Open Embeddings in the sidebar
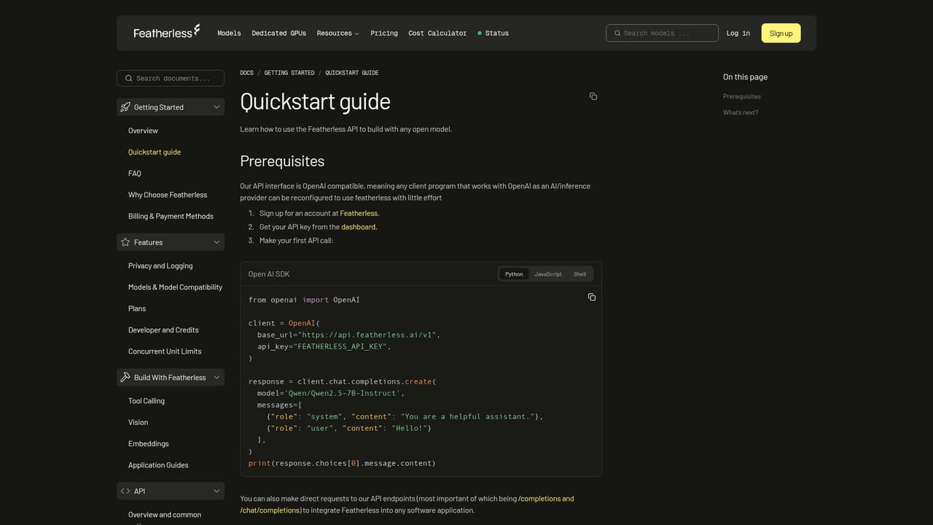This screenshot has width=933, height=525. [149, 443]
